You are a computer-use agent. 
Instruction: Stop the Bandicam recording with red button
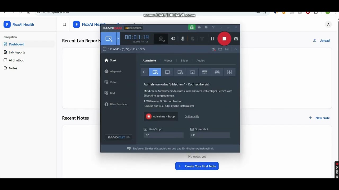(x=224, y=39)
